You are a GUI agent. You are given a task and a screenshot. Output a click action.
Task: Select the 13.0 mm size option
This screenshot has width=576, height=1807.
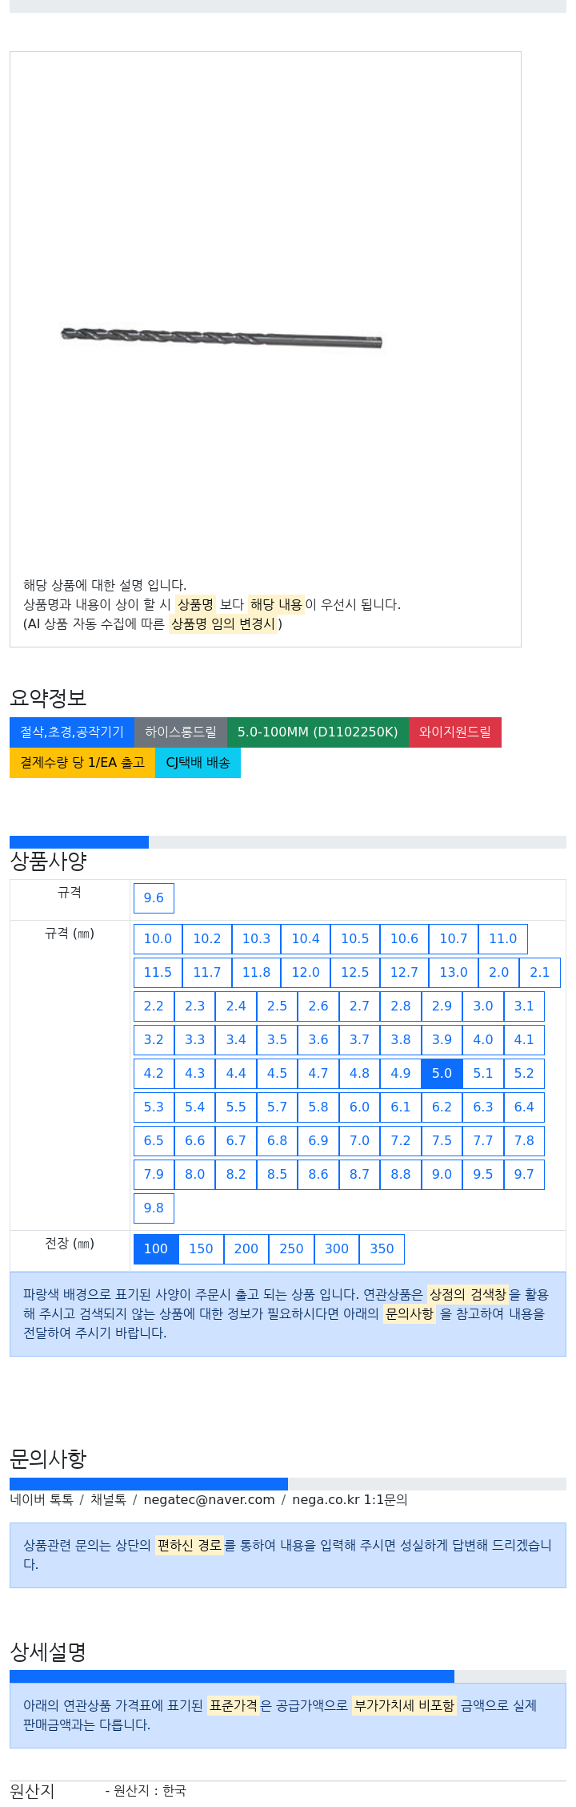[x=454, y=972]
